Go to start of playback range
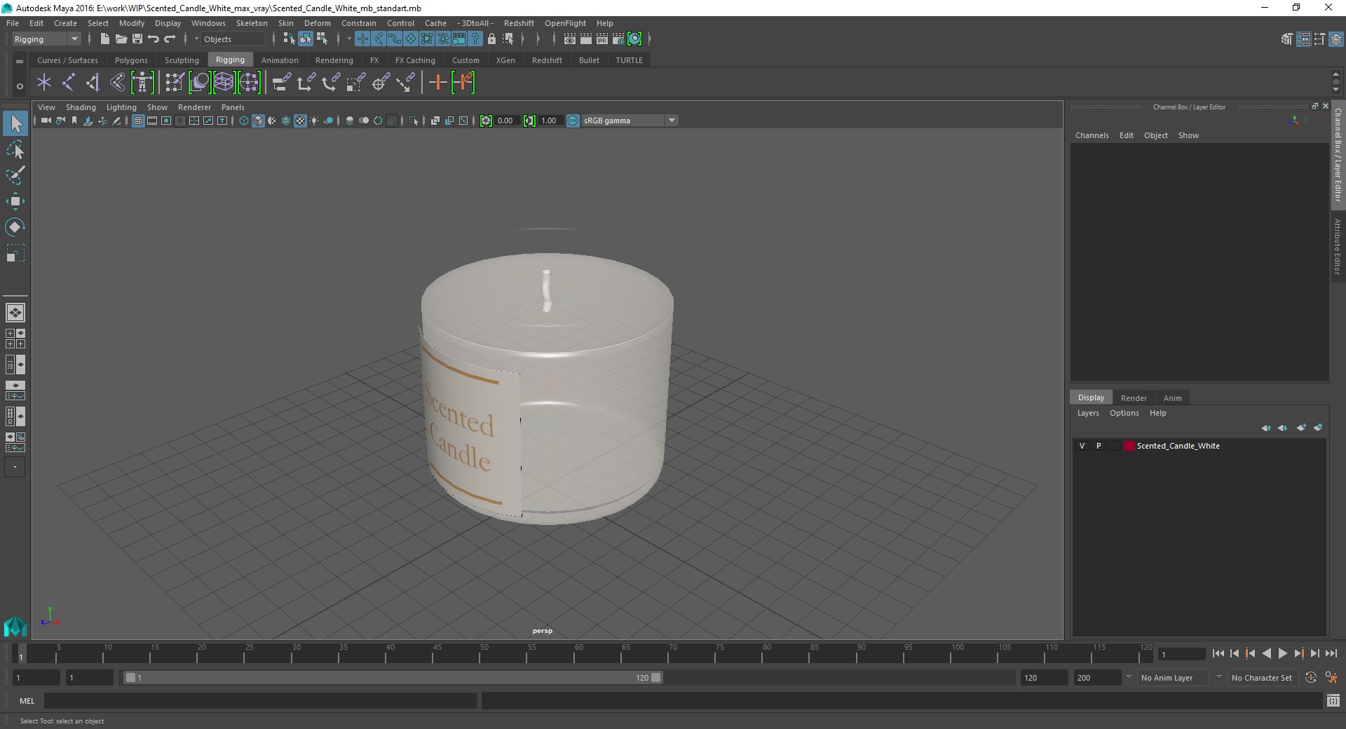Screen dimensions: 1346x729 pyautogui.click(x=1218, y=653)
